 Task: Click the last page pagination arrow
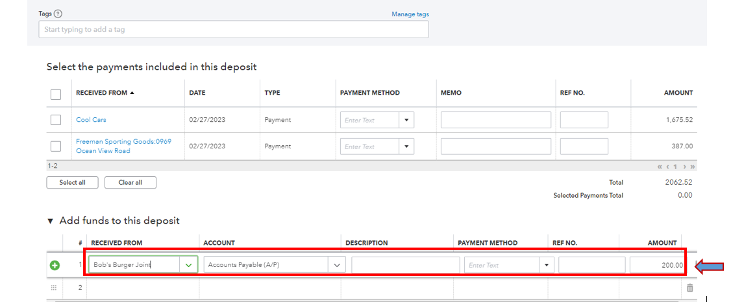point(693,167)
